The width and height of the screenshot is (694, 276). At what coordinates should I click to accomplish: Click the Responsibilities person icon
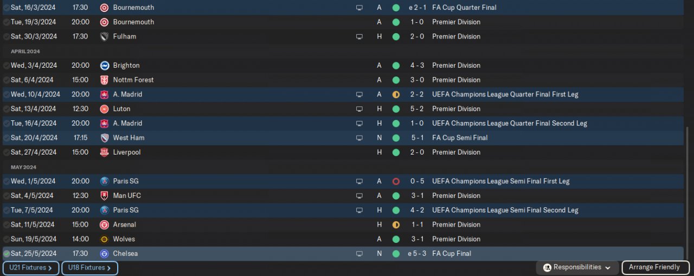pyautogui.click(x=547, y=267)
